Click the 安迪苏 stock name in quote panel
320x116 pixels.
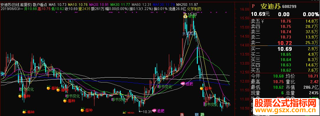point(270,6)
